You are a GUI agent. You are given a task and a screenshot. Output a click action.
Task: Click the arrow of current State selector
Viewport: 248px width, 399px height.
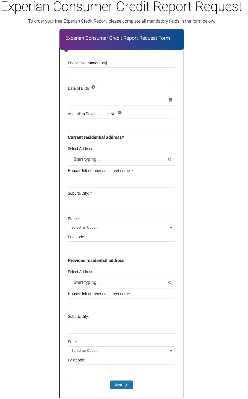coord(171,228)
